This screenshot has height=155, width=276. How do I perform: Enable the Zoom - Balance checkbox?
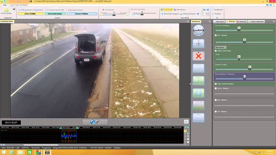pyautogui.click(x=216, y=88)
